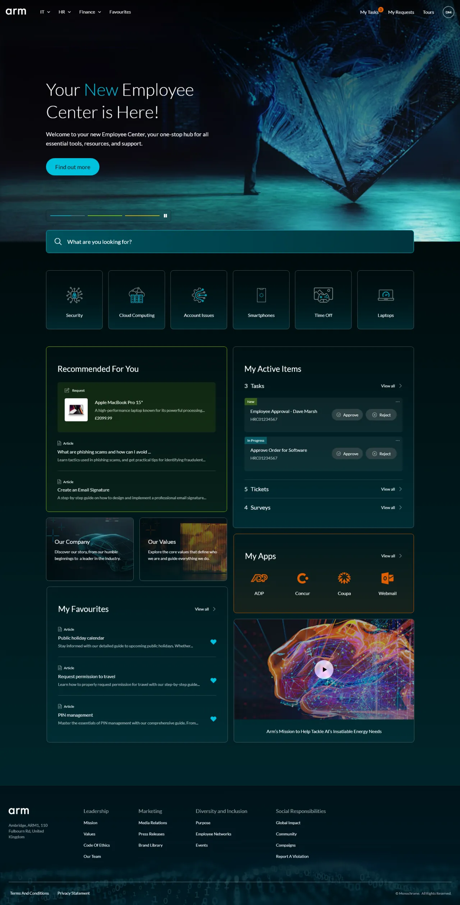Open Code Of Ethics footer link

click(x=97, y=845)
